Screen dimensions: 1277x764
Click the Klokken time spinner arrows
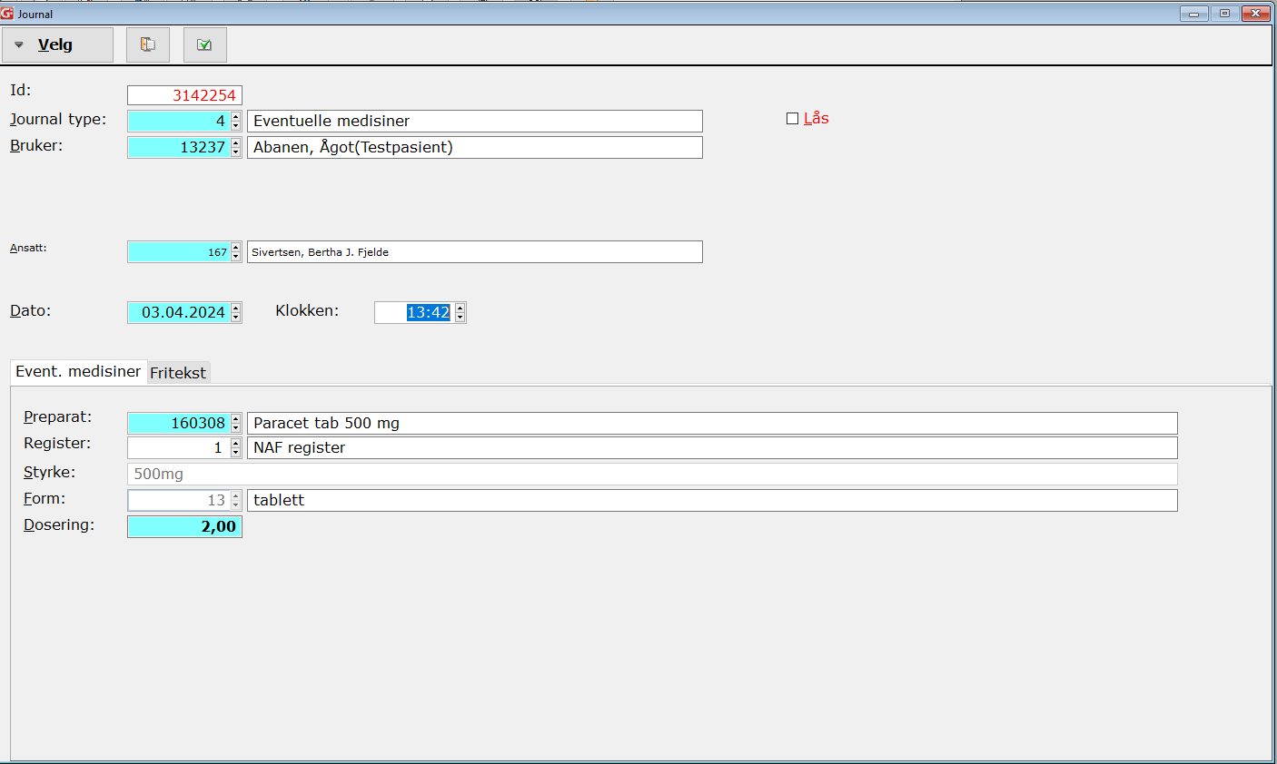point(460,312)
